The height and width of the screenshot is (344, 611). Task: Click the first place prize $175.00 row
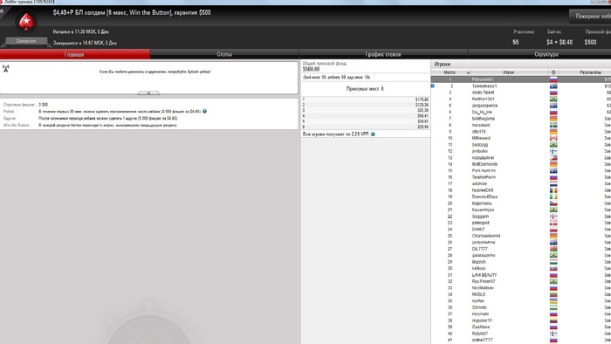(365, 100)
